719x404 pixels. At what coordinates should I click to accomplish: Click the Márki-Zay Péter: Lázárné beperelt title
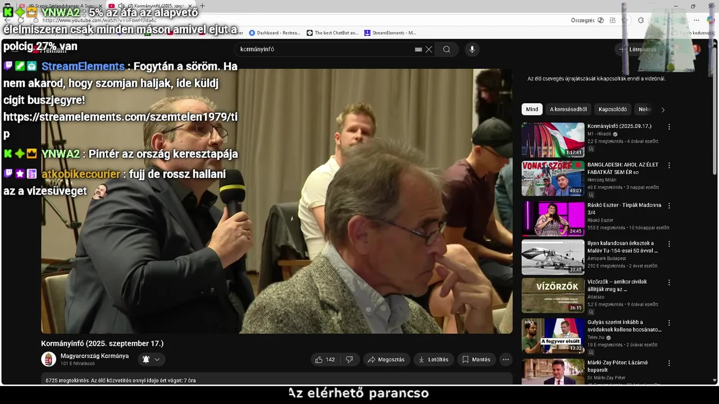tap(617, 366)
